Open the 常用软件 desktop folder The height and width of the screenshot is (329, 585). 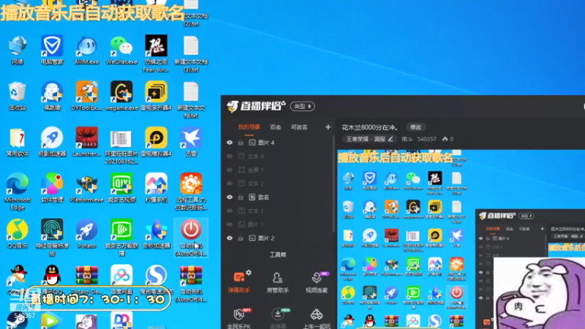17,142
